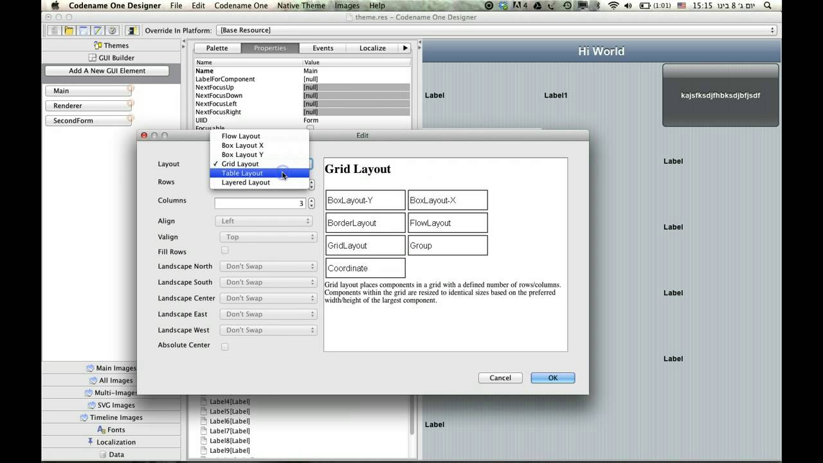Click the Cancel button
The image size is (823, 463).
tap(500, 378)
